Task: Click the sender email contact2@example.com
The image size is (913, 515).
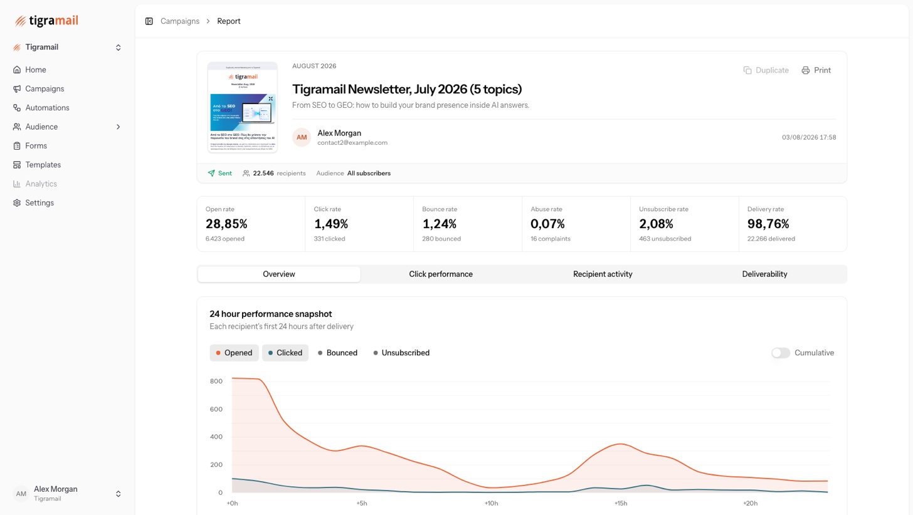Action: click(x=352, y=143)
